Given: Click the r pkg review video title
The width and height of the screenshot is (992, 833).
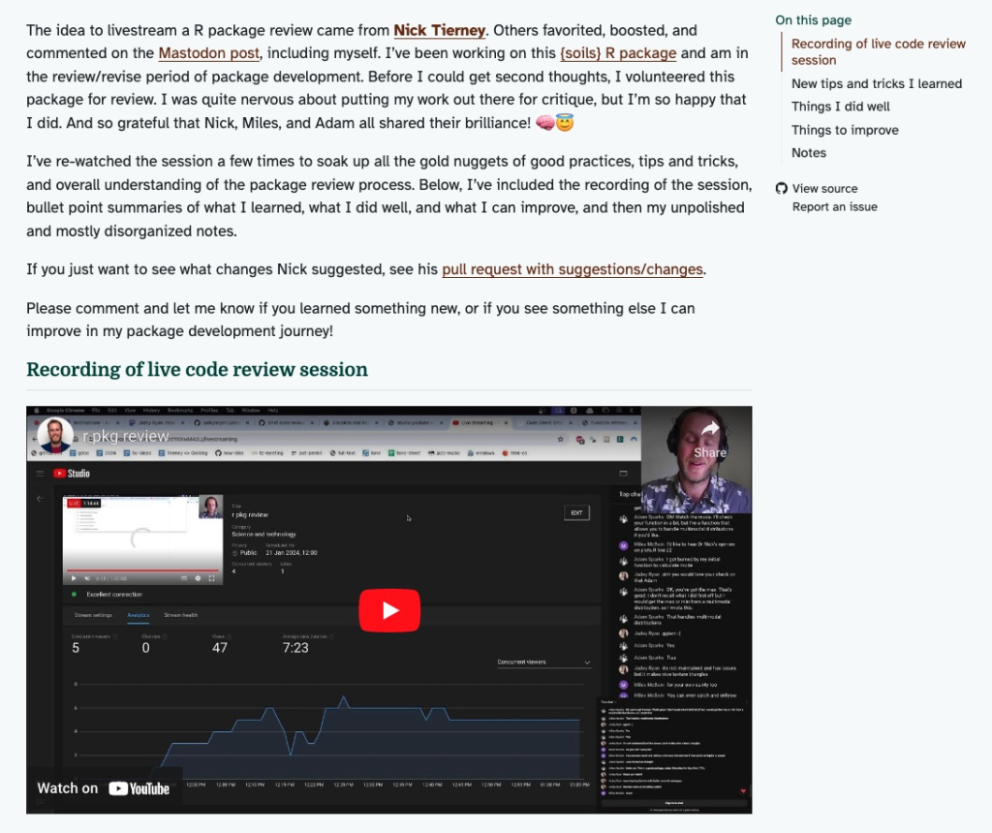Looking at the screenshot, I should [x=126, y=437].
